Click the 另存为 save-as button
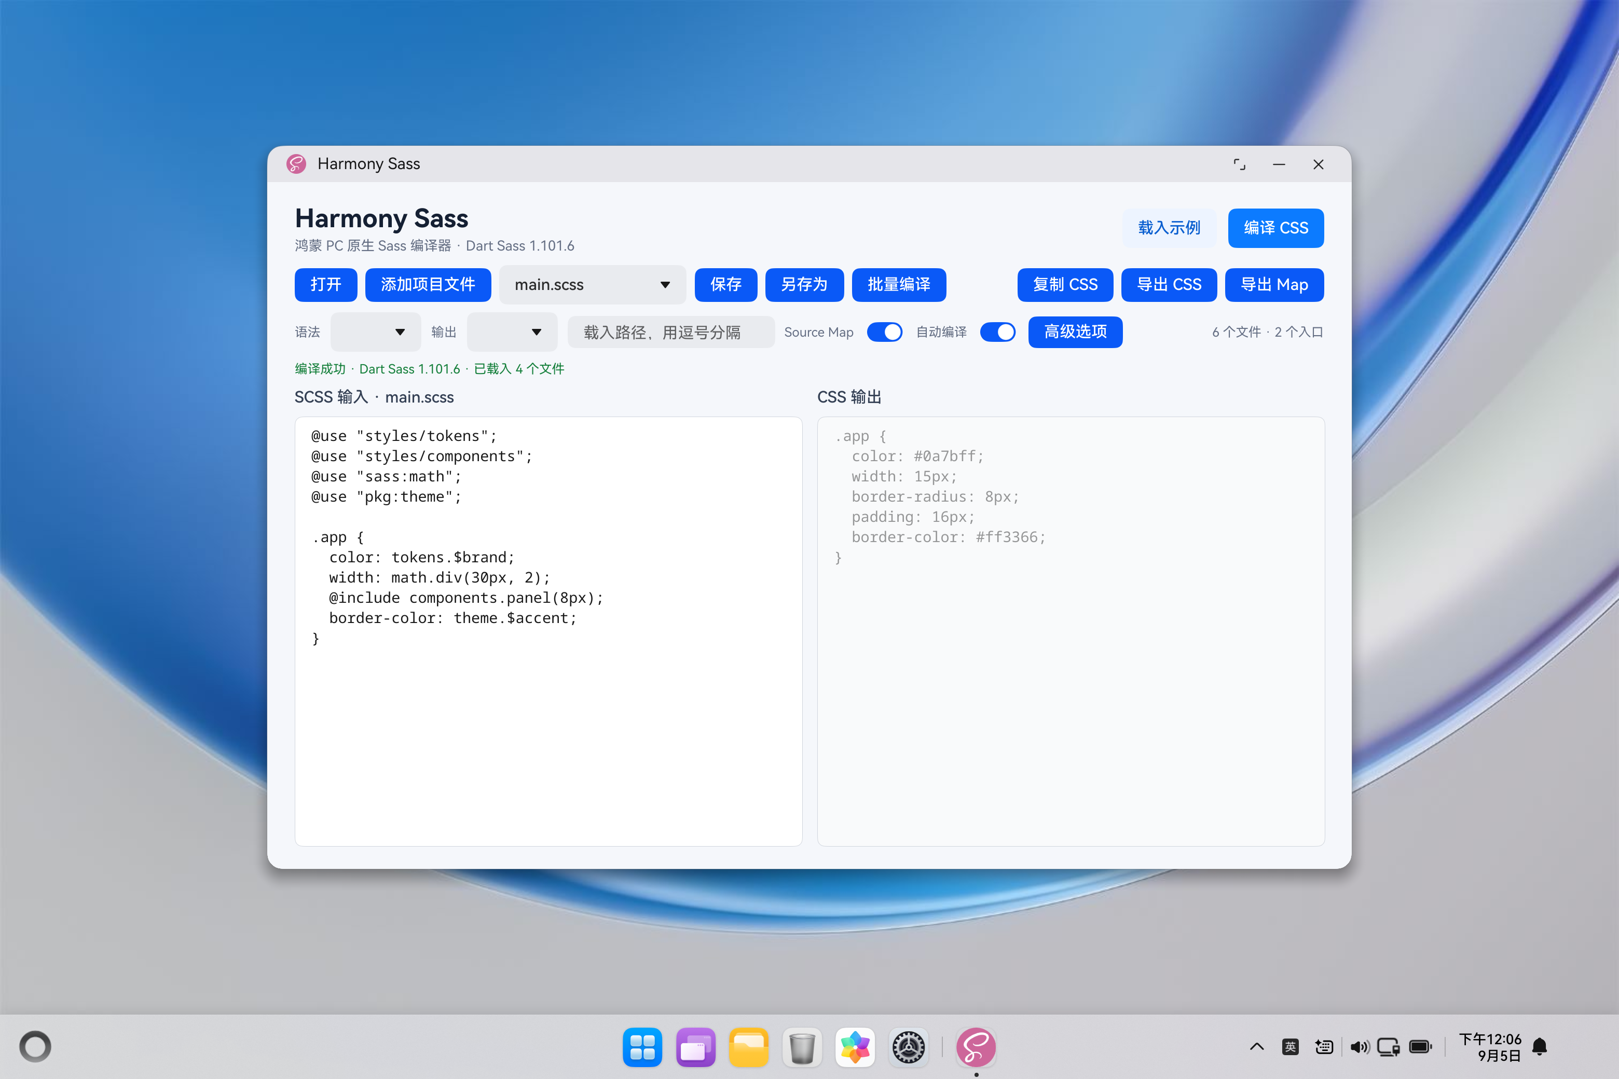Viewport: 1619px width, 1079px height. click(805, 285)
